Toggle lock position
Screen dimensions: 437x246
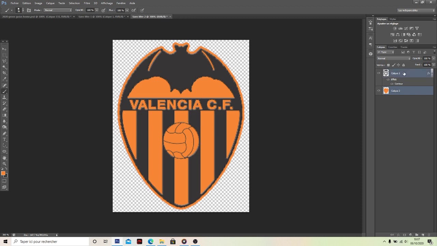[398, 65]
